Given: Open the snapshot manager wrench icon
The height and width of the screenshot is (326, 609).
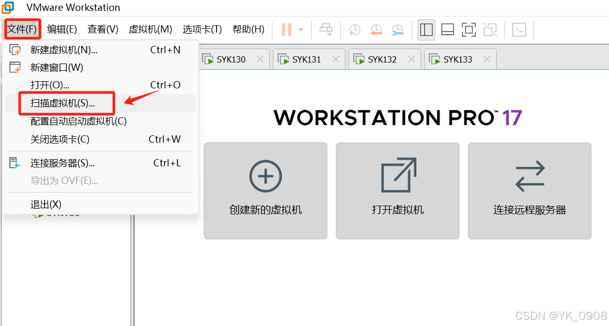Looking at the screenshot, I should (x=397, y=30).
